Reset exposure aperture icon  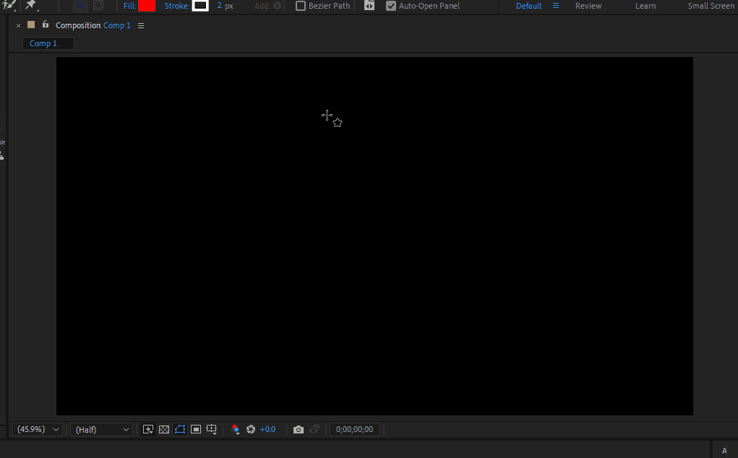coord(251,429)
